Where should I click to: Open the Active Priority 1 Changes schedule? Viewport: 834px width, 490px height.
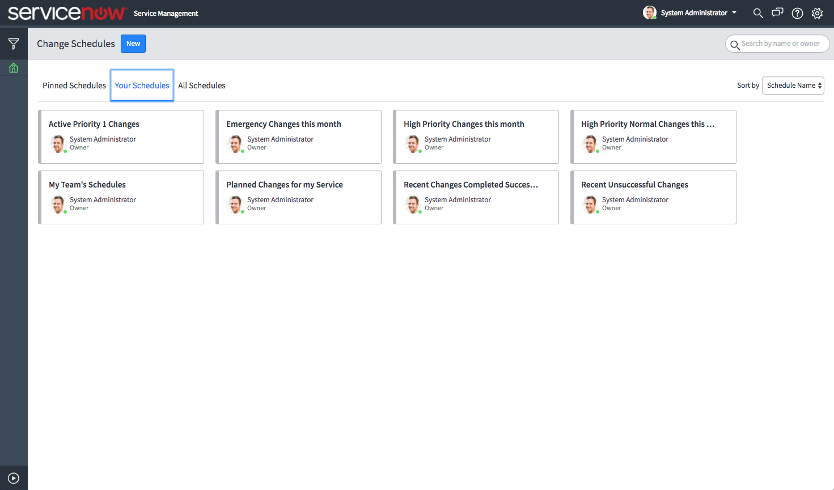pyautogui.click(x=121, y=137)
